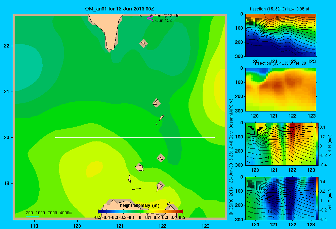Click the "14" contour label in the vel. N panel

[270, 158]
